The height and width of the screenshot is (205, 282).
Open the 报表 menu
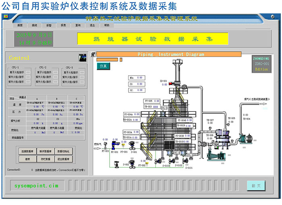coord(63,25)
